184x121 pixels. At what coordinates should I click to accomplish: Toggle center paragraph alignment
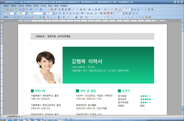[x=108, y=13]
